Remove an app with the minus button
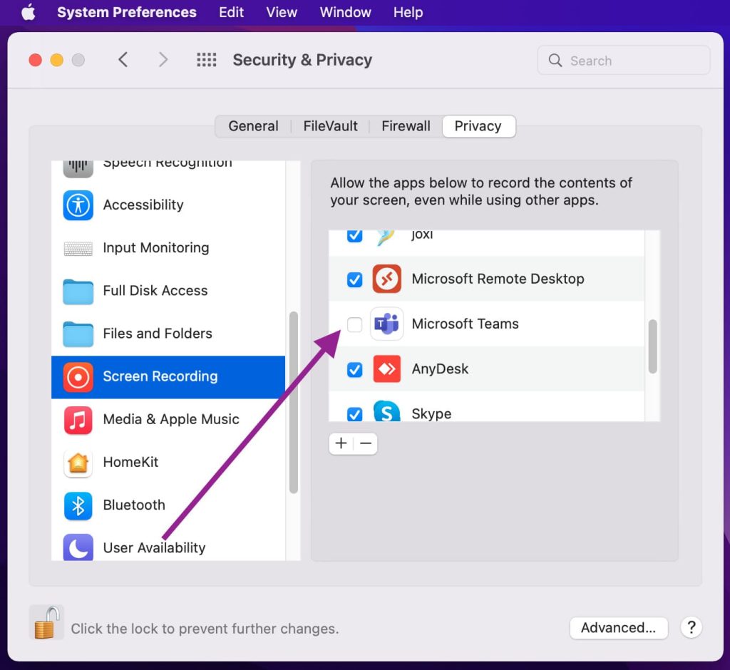This screenshot has height=670, width=730. (366, 444)
